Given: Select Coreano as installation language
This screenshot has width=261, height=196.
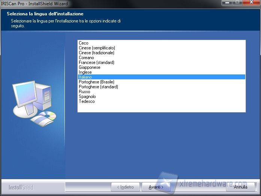Looking at the screenshot, I should click(x=86, y=58).
